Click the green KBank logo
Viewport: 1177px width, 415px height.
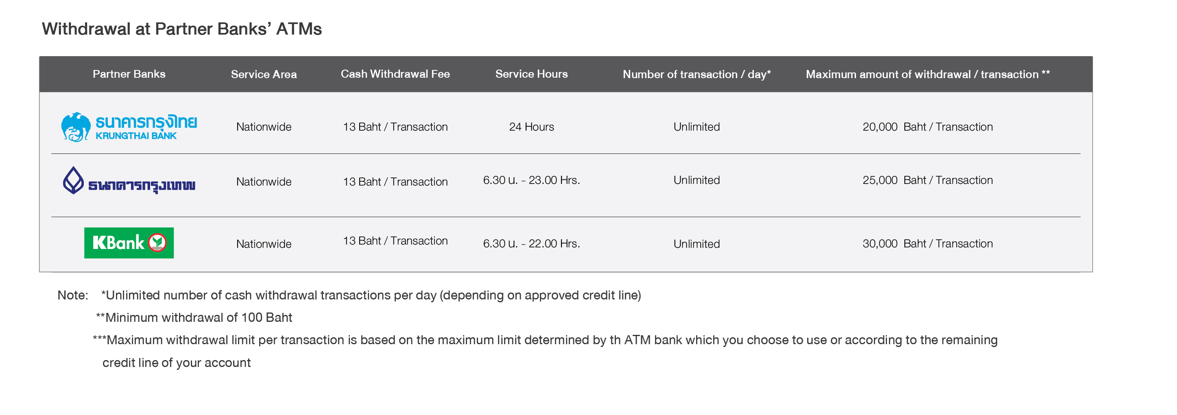pyautogui.click(x=129, y=242)
